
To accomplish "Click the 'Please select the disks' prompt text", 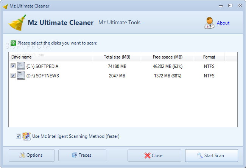I will [57, 43].
